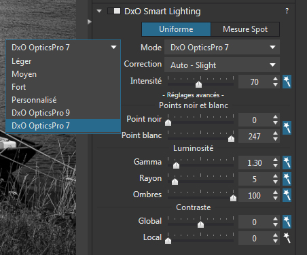Decrease Gamma with the down stepper arrow
The height and width of the screenshot is (255, 307).
pyautogui.click(x=275, y=166)
